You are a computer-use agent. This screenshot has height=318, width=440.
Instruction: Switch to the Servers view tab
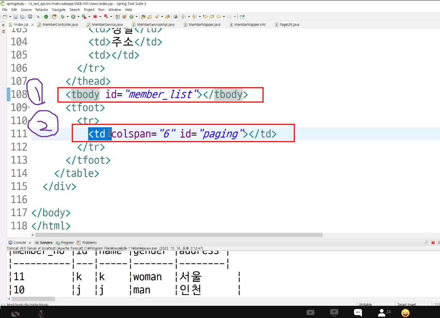click(x=44, y=243)
